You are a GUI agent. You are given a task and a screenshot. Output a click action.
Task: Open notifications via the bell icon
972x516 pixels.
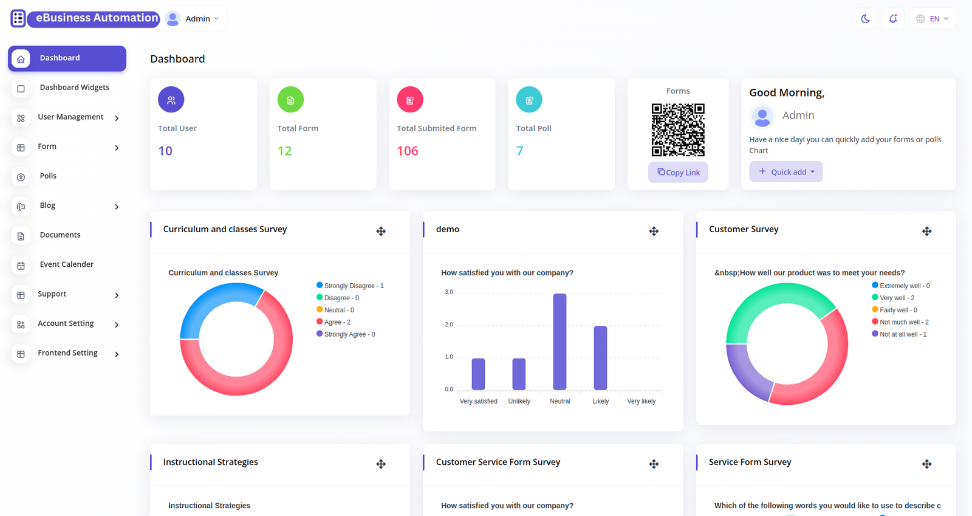click(x=892, y=19)
